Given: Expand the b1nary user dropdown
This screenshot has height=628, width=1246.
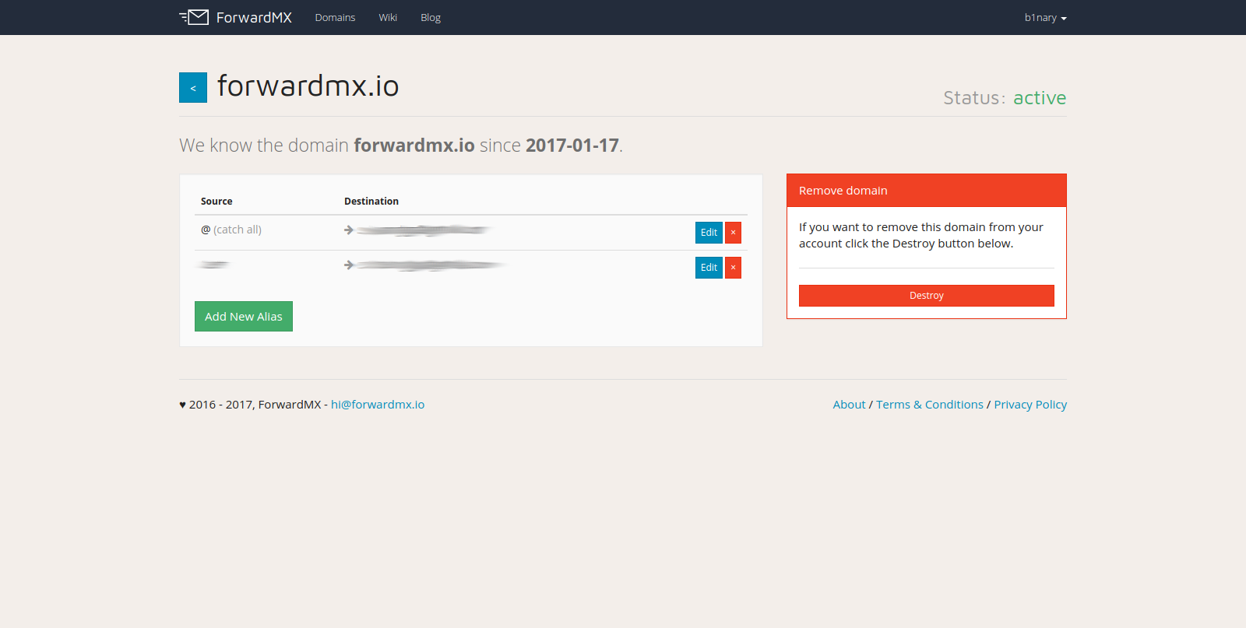Looking at the screenshot, I should [x=1045, y=17].
